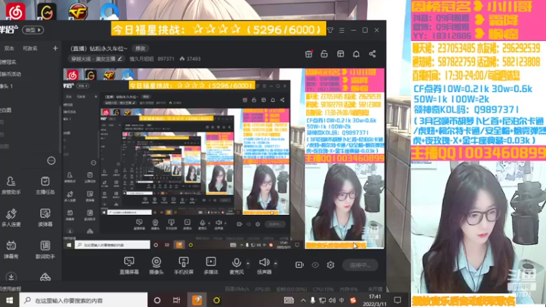Open Cortana circle in taskbar
The image size is (546, 307).
coord(157,300)
